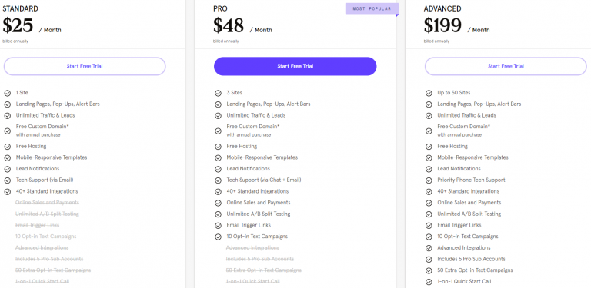Click the Most Popular badge on Pro
This screenshot has height=288, width=591.
[372, 8]
